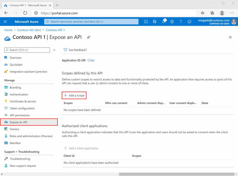Open the help question mark menu

pos(181,22)
